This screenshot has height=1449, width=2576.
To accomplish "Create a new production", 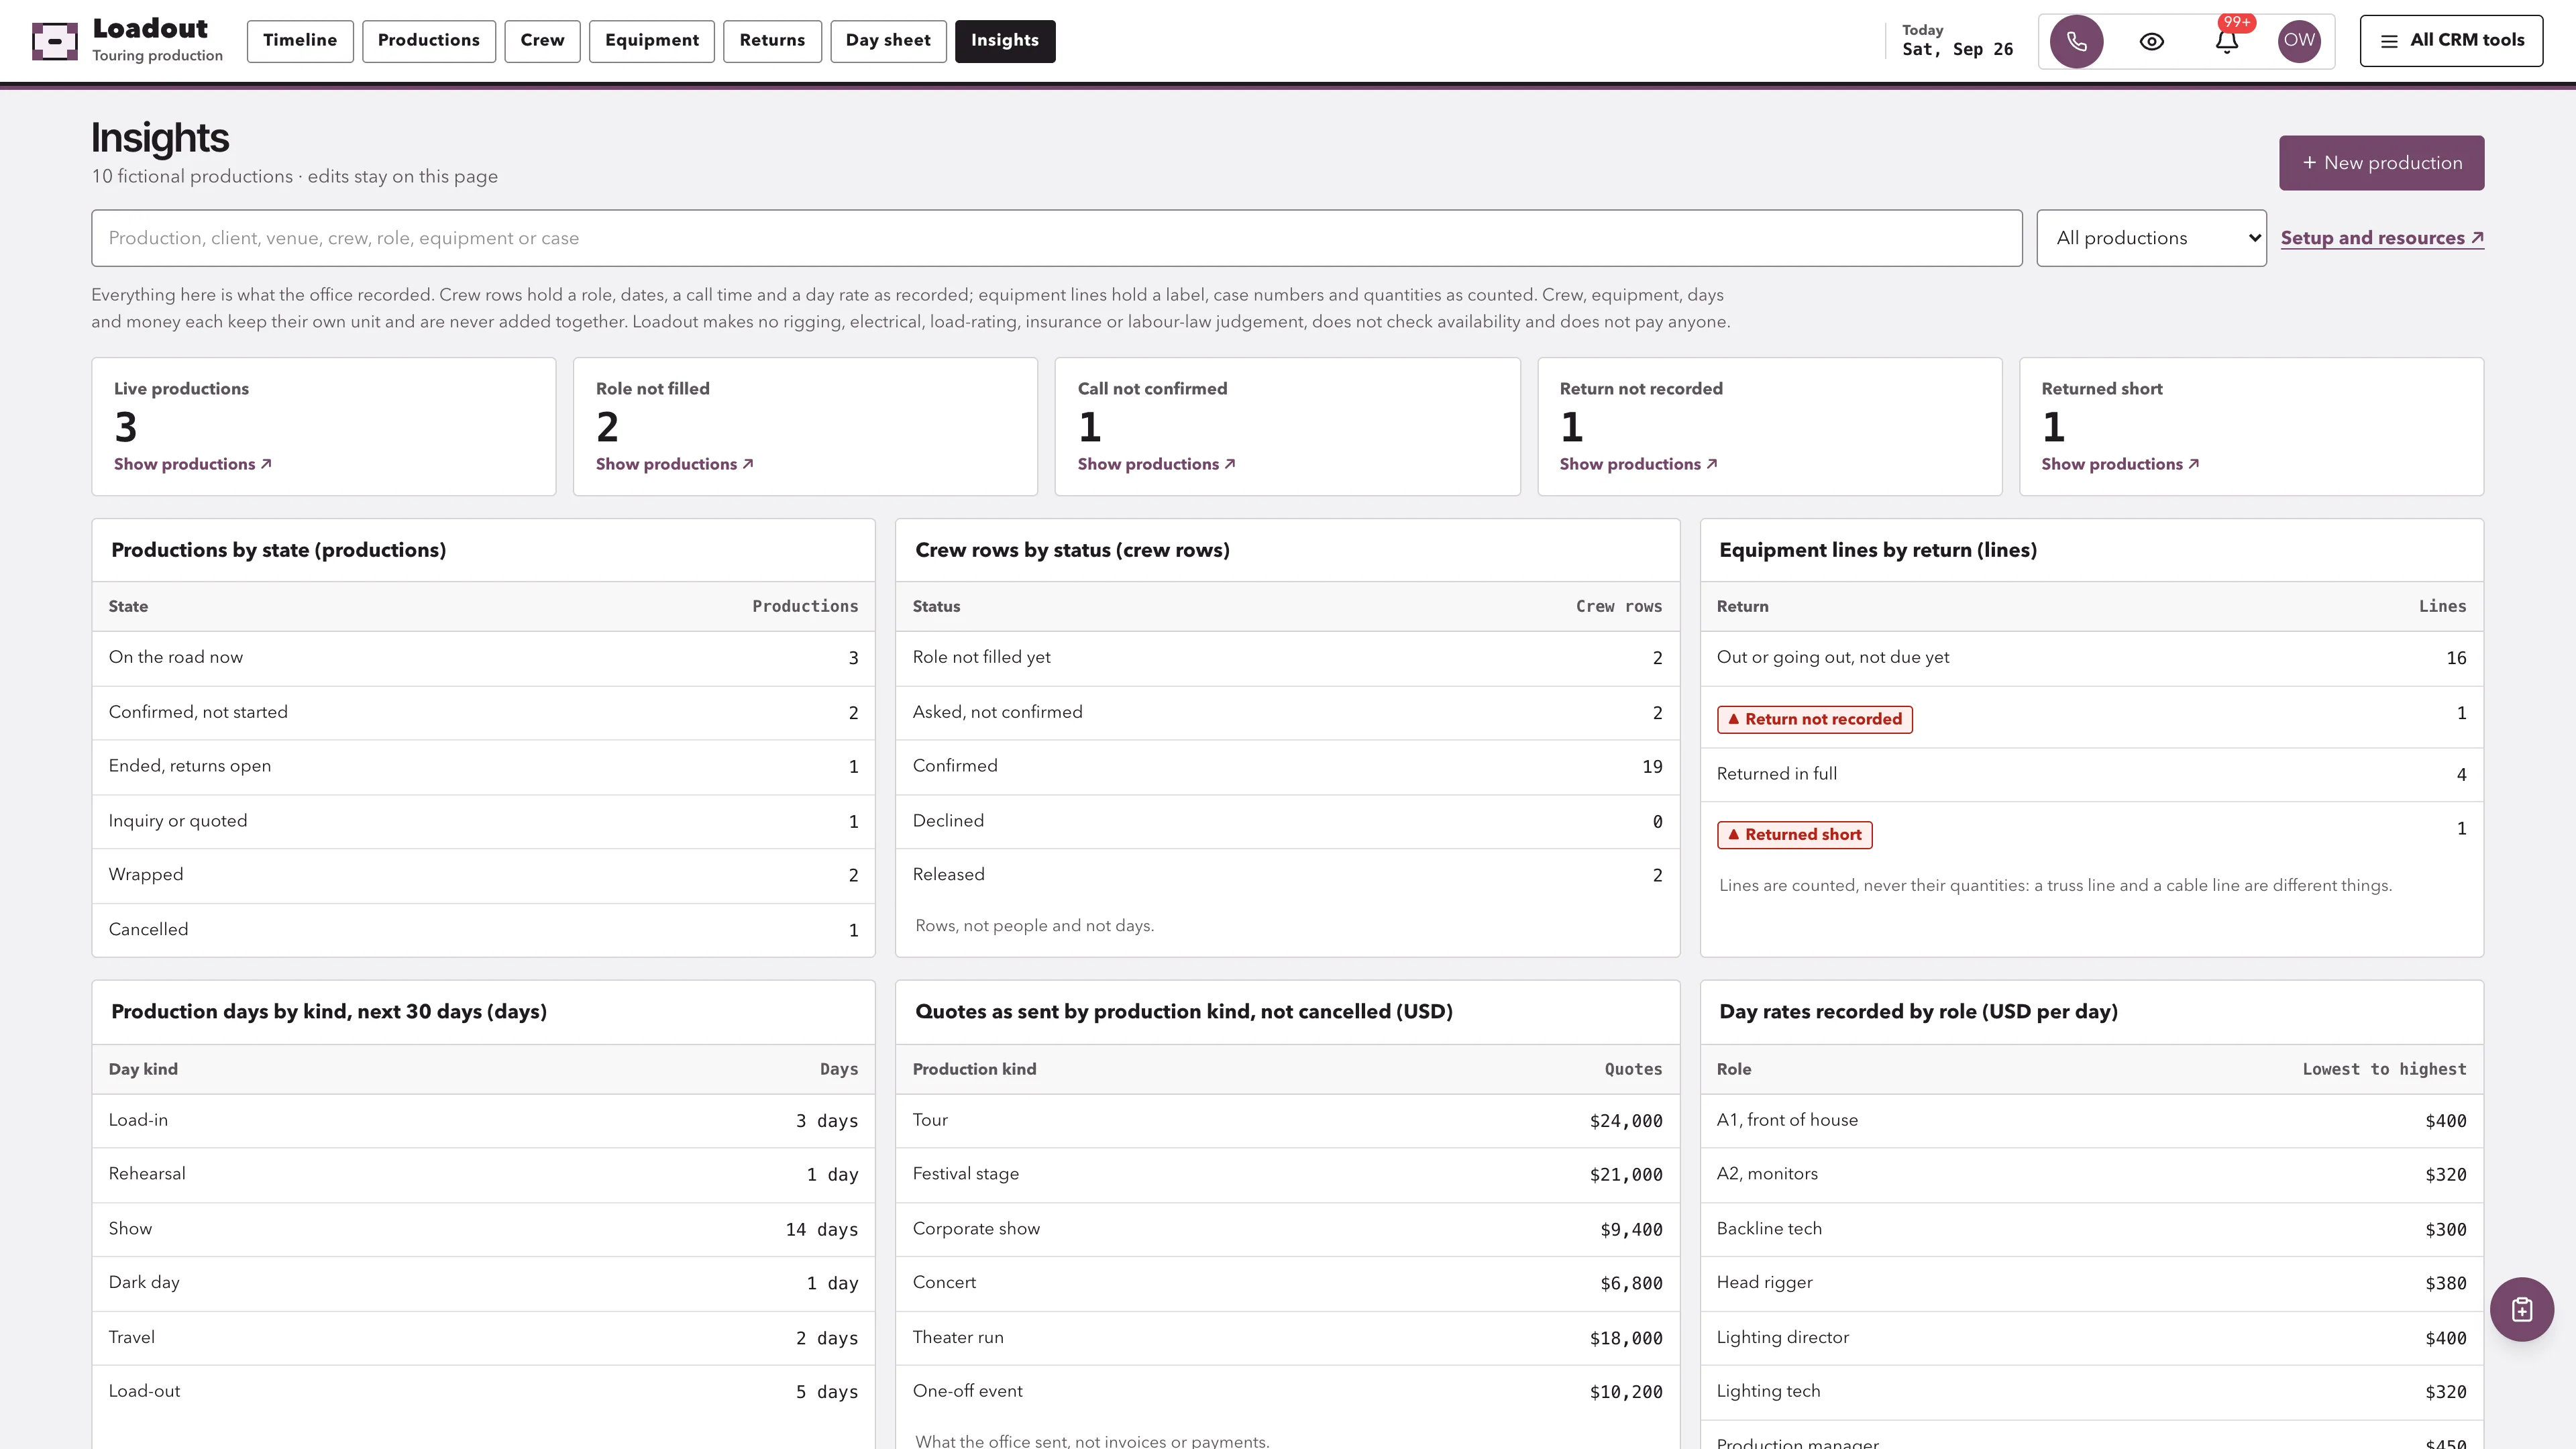I will 2381,163.
